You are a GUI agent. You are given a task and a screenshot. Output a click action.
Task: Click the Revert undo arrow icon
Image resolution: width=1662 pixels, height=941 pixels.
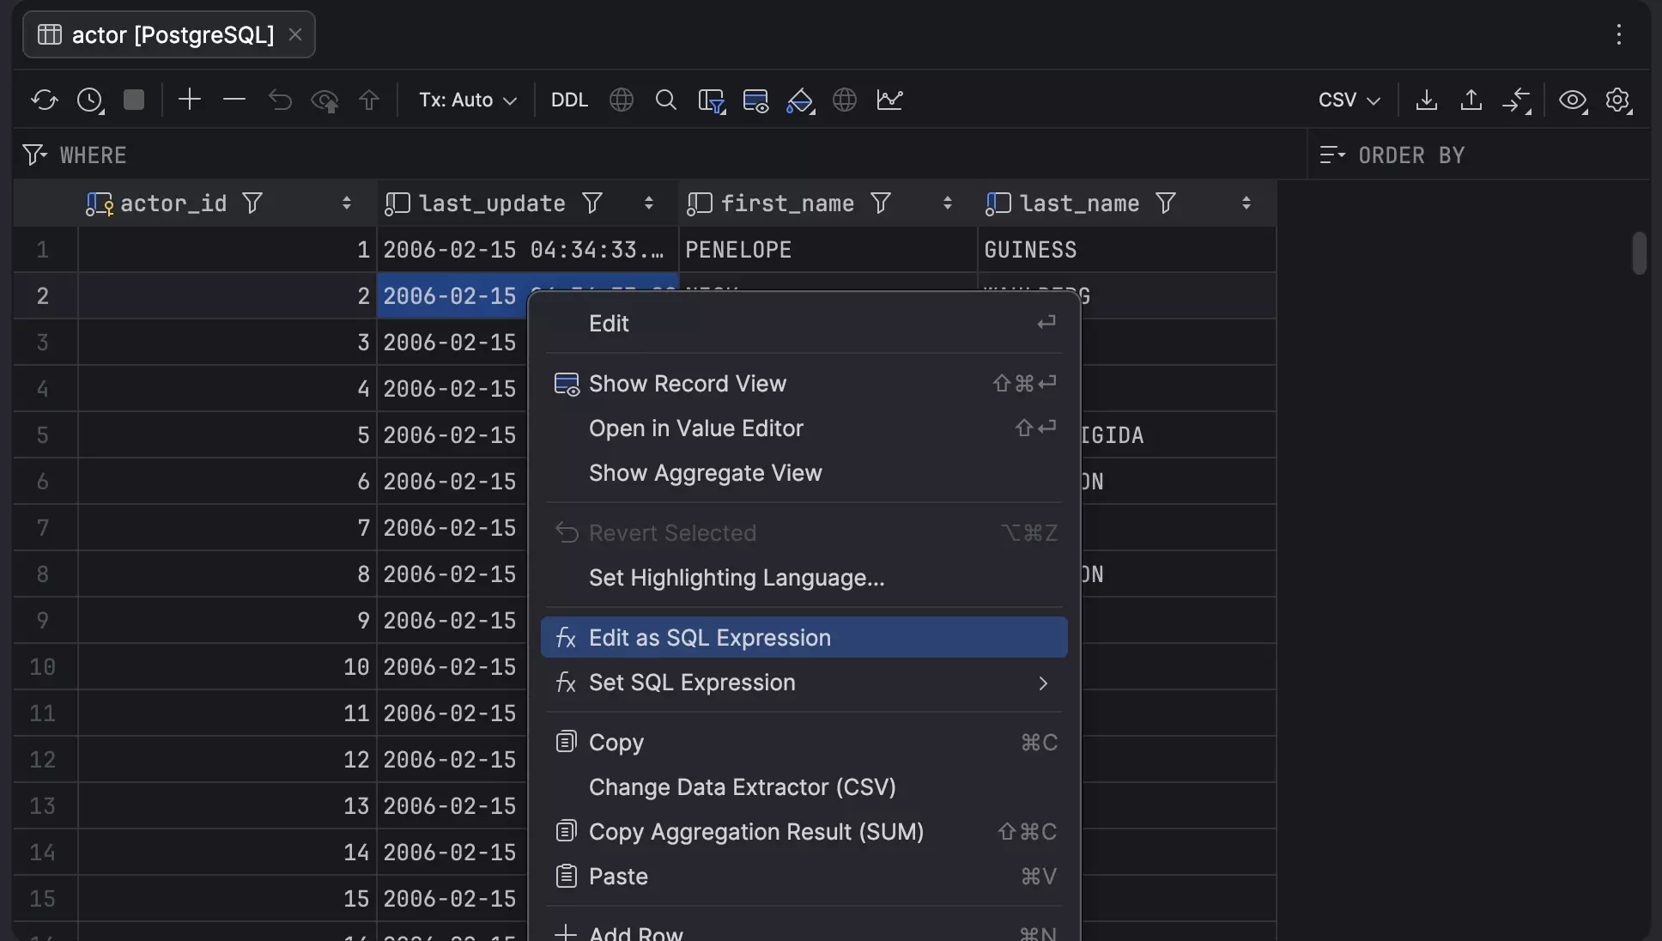pyautogui.click(x=280, y=100)
